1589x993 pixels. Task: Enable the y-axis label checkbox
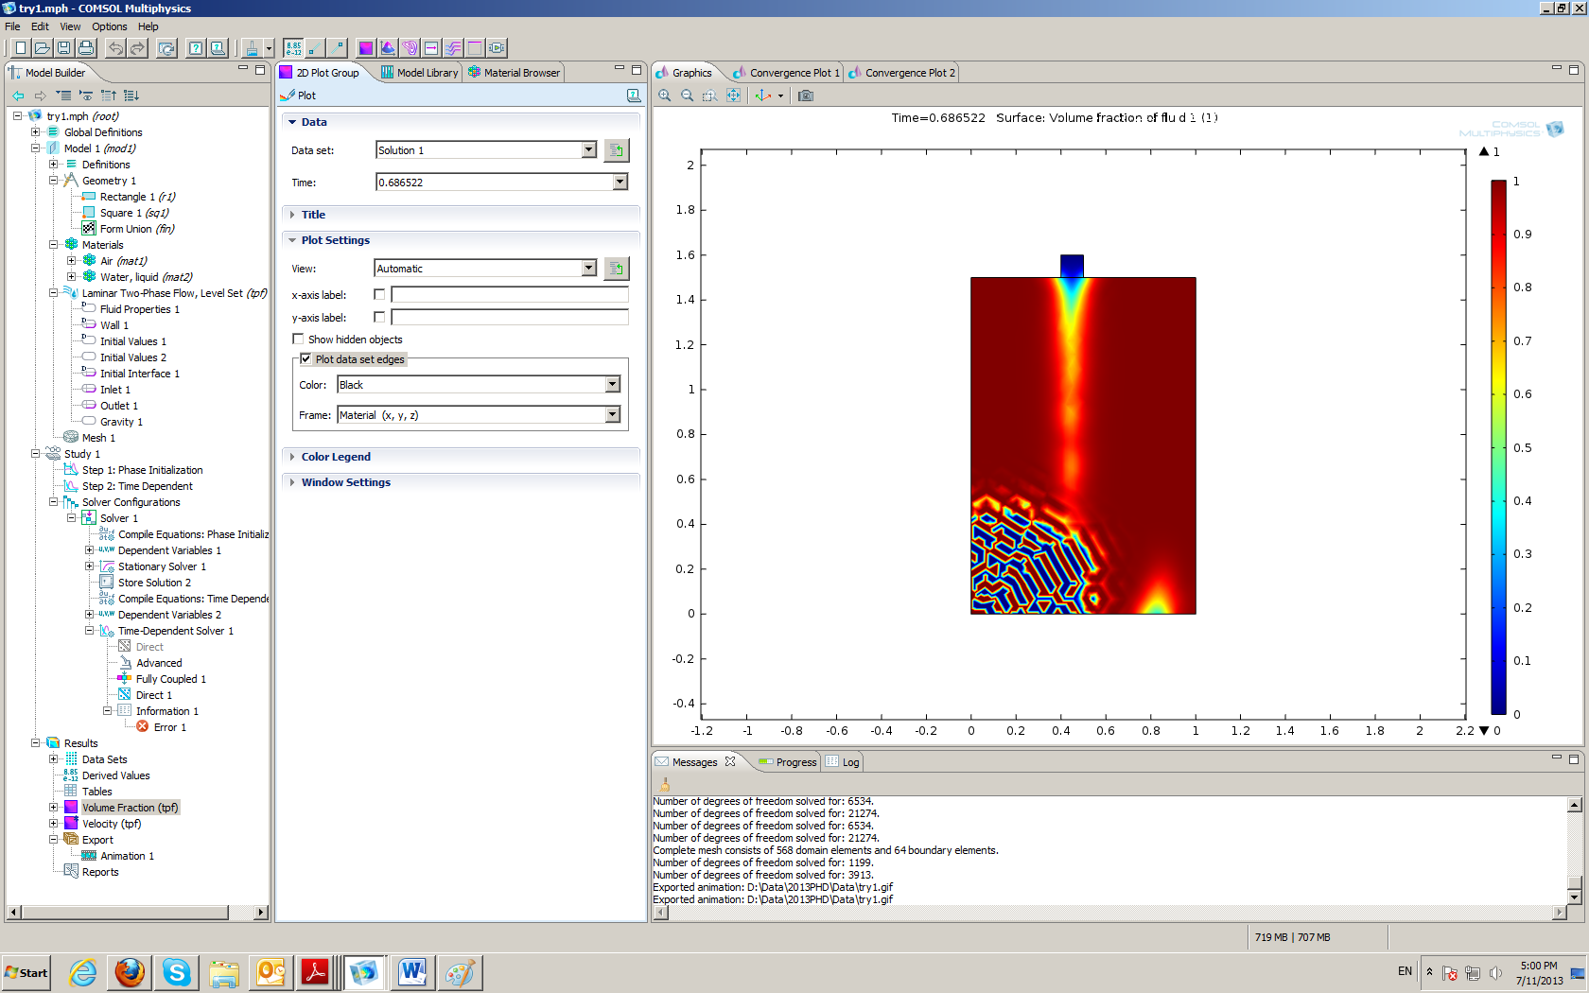(379, 318)
